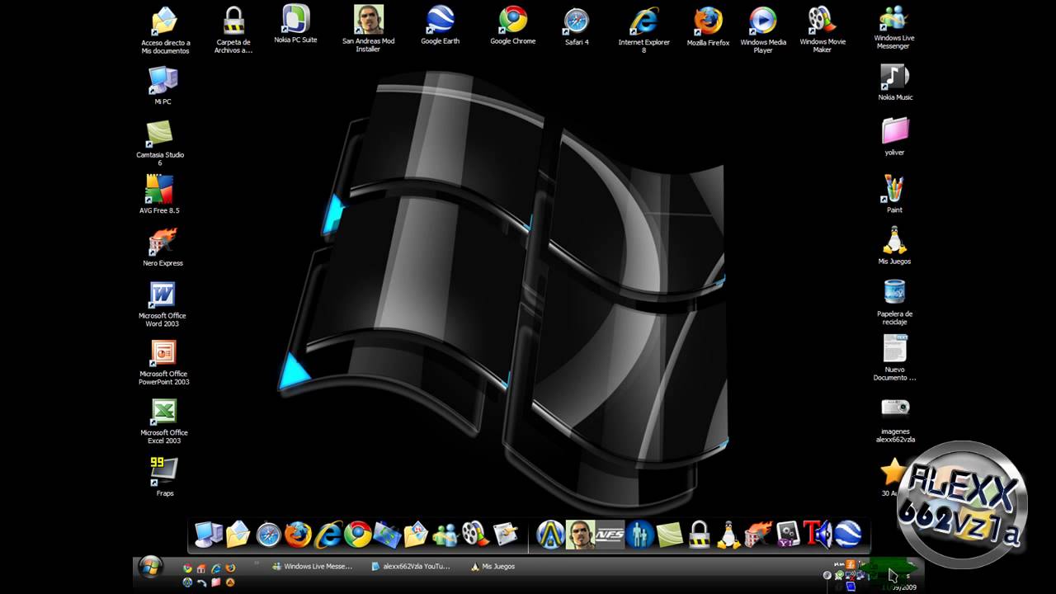Screen dimensions: 1056x594
Task: Click the penguin icon in the dock
Action: coord(728,535)
